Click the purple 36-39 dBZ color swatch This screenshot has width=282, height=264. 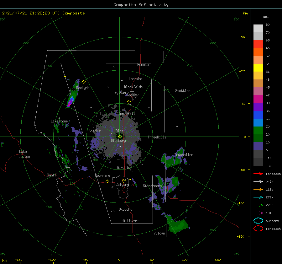(258, 107)
